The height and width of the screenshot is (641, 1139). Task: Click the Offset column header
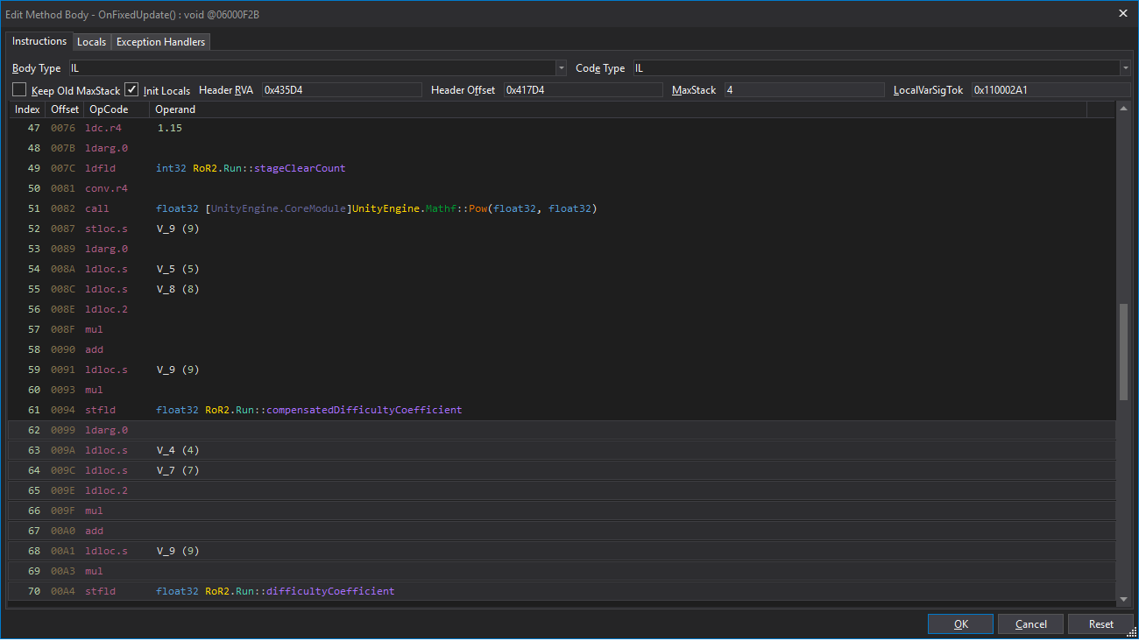click(65, 109)
